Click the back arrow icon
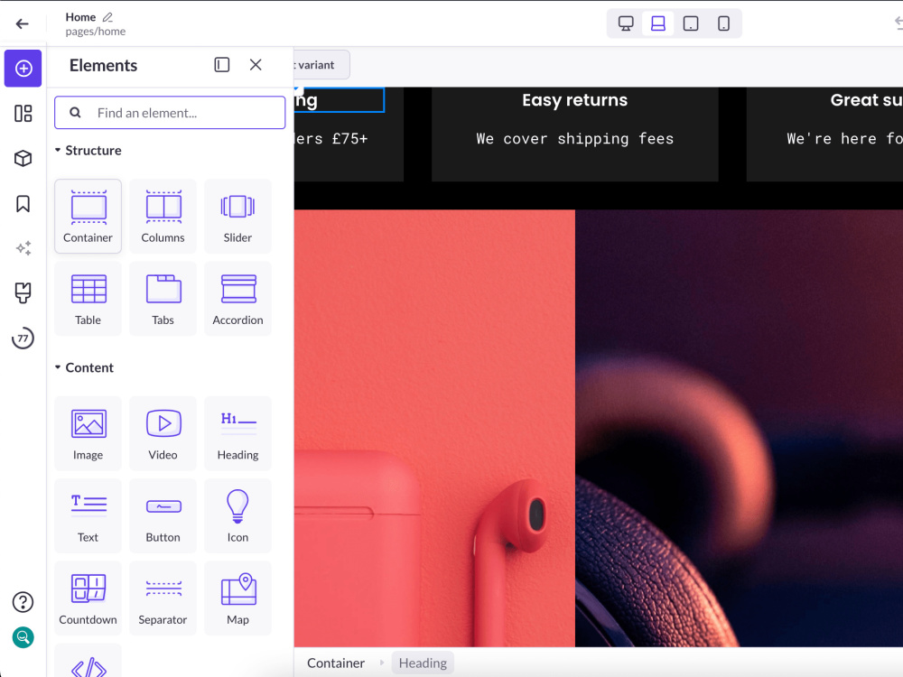Image resolution: width=903 pixels, height=677 pixels. tap(22, 23)
